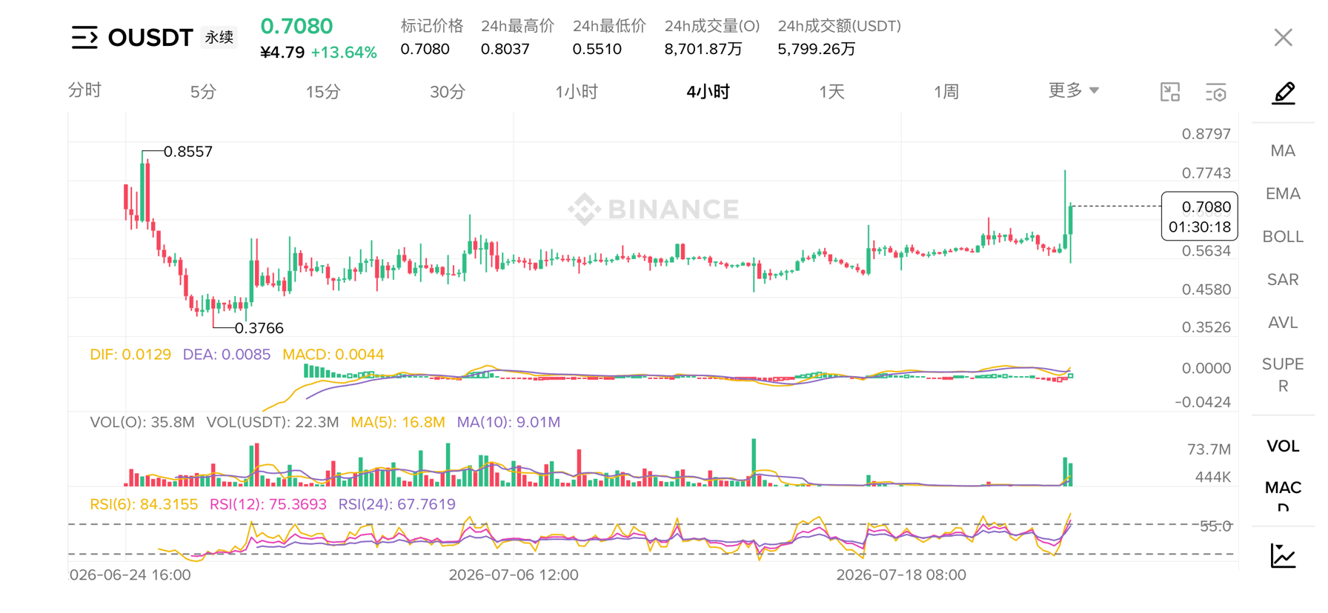Select the 5分 interval tab

(203, 92)
